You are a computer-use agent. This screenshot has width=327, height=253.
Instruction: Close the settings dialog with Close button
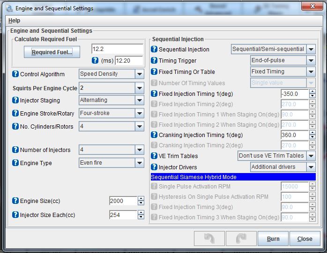pyautogui.click(x=305, y=239)
